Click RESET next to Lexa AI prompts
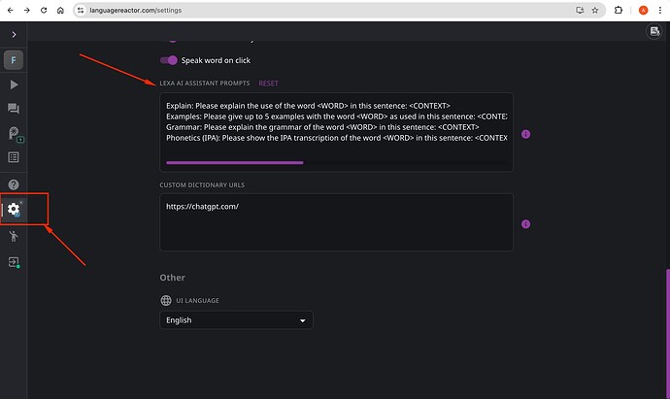This screenshot has width=670, height=399. pyautogui.click(x=268, y=83)
